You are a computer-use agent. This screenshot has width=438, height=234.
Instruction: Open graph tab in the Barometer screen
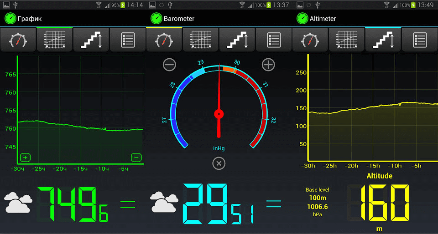click(201, 40)
